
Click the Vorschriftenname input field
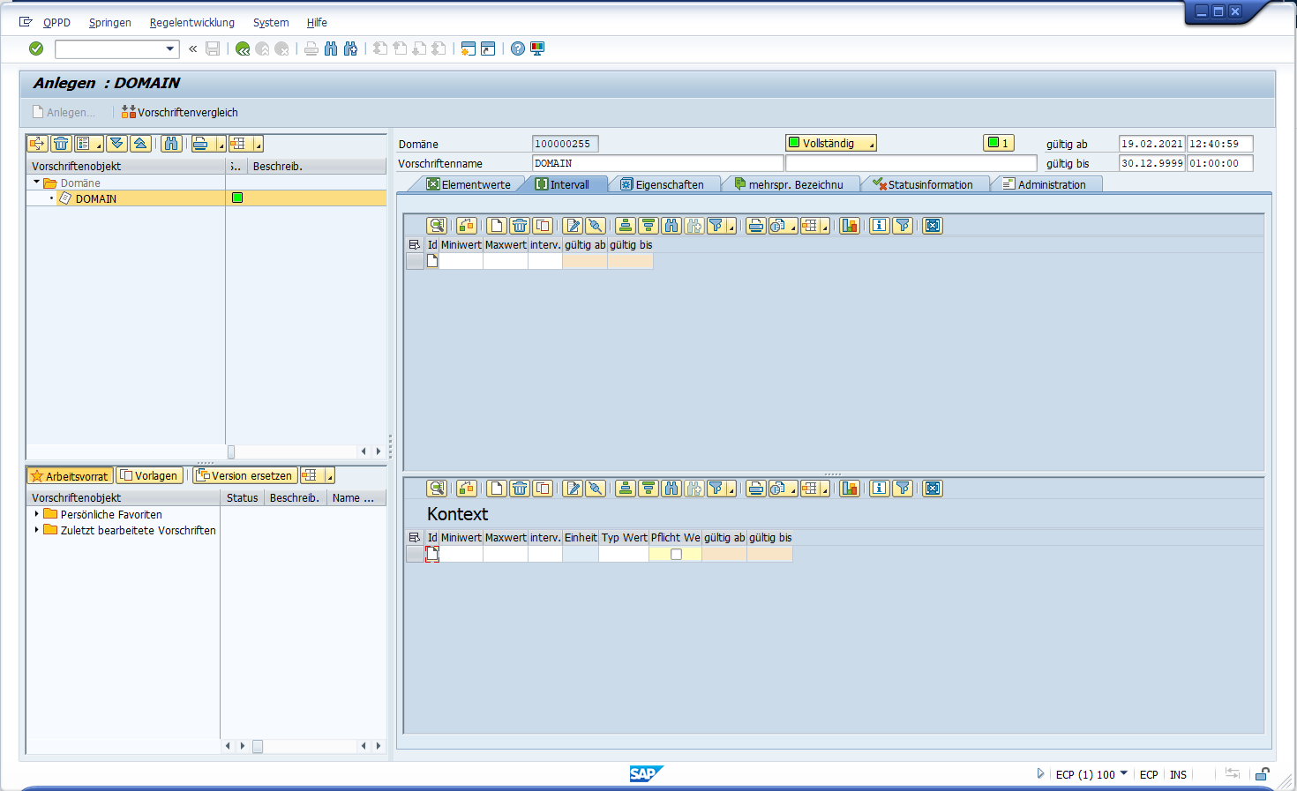click(657, 163)
